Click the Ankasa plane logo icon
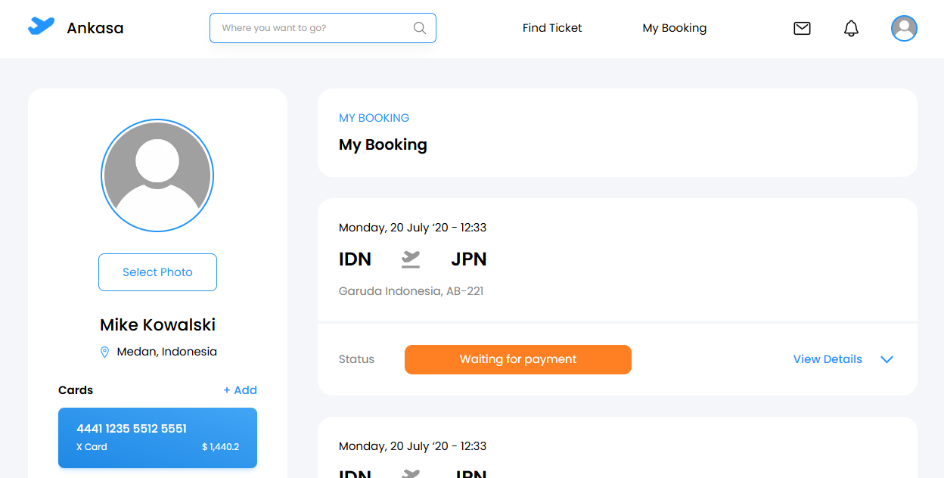 click(42, 26)
